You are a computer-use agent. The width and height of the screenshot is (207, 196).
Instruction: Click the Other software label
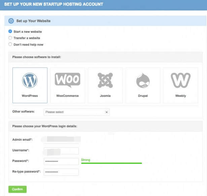24,111
